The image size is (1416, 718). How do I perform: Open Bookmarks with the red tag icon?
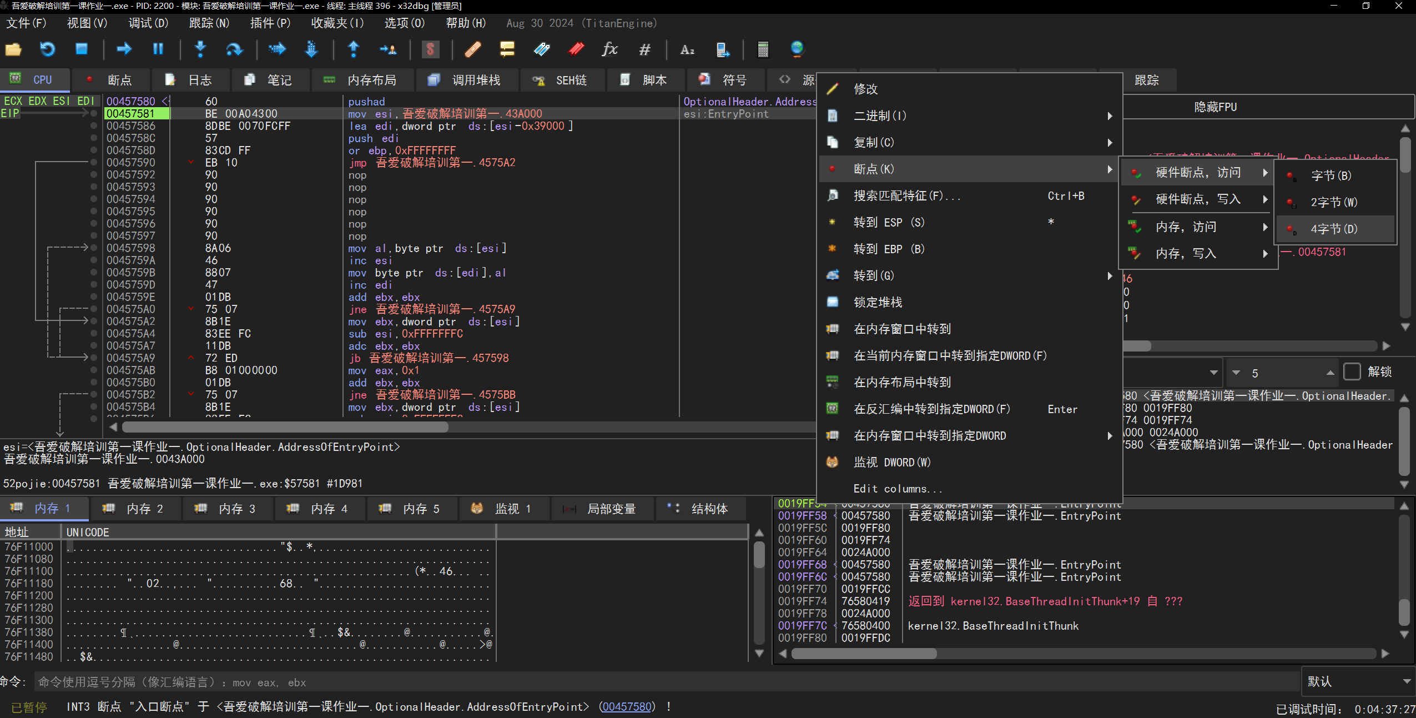click(576, 49)
